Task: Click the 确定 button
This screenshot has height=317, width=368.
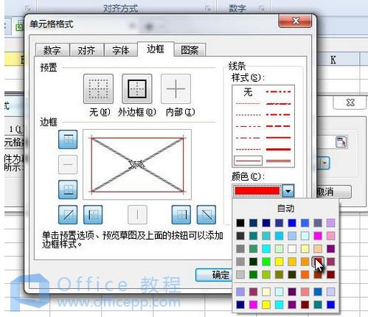Action: [214, 275]
